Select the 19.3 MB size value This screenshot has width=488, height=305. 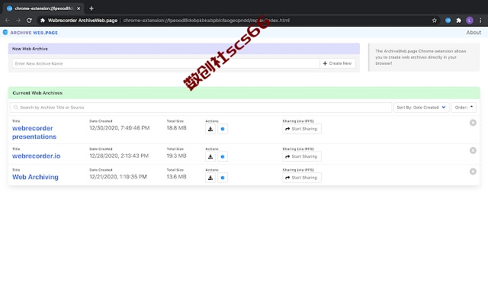coord(176,156)
